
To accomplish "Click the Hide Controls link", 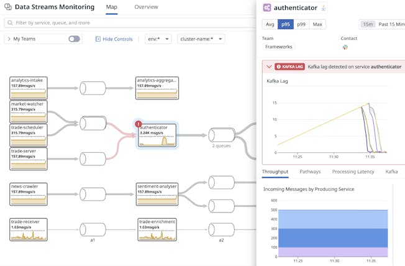I will (114, 39).
